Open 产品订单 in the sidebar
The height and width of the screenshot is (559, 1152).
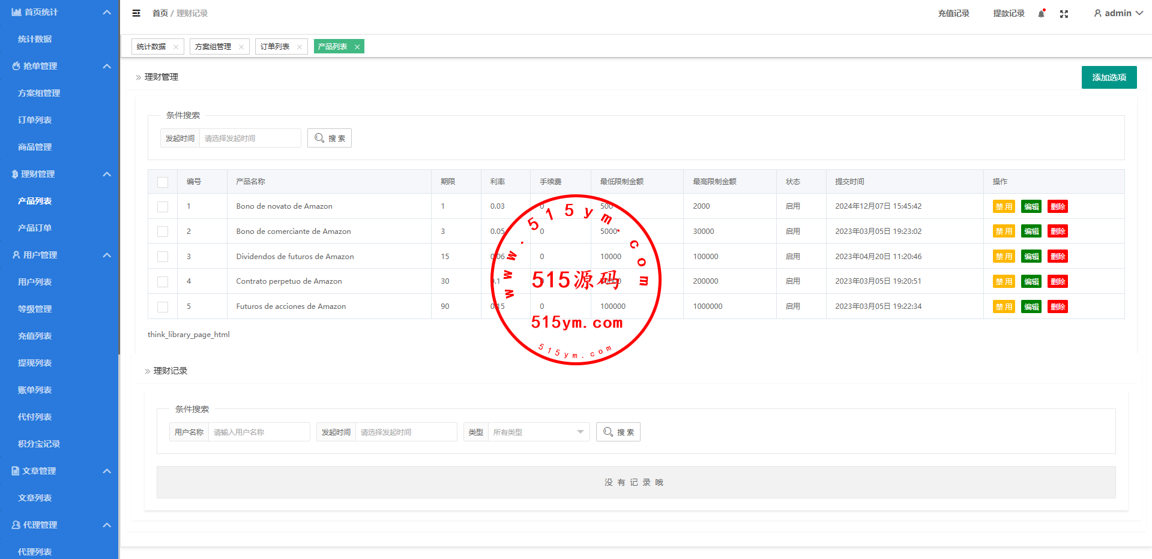click(x=35, y=228)
